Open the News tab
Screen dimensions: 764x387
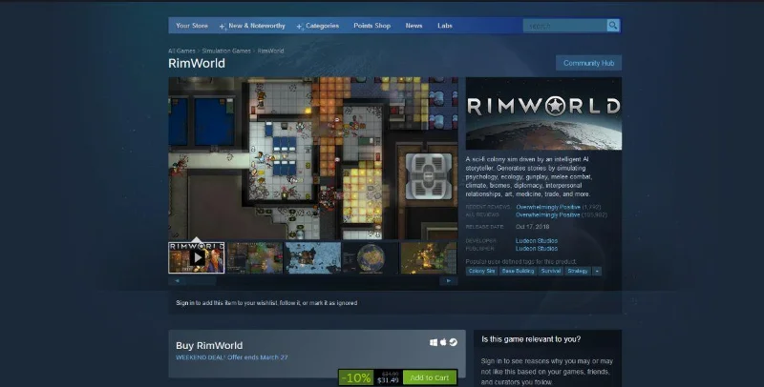click(x=414, y=26)
